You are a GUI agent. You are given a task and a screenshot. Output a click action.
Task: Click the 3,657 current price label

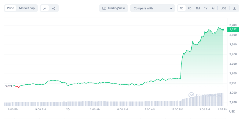tap(233, 29)
